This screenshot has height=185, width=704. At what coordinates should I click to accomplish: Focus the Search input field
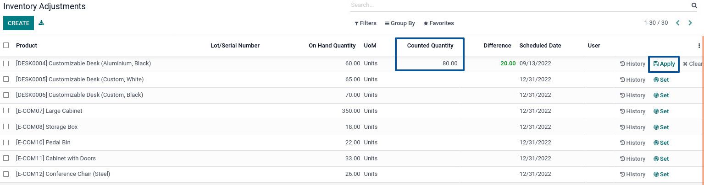click(518, 5)
